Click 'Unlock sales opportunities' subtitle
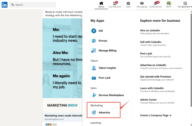 click(x=153, y=45)
